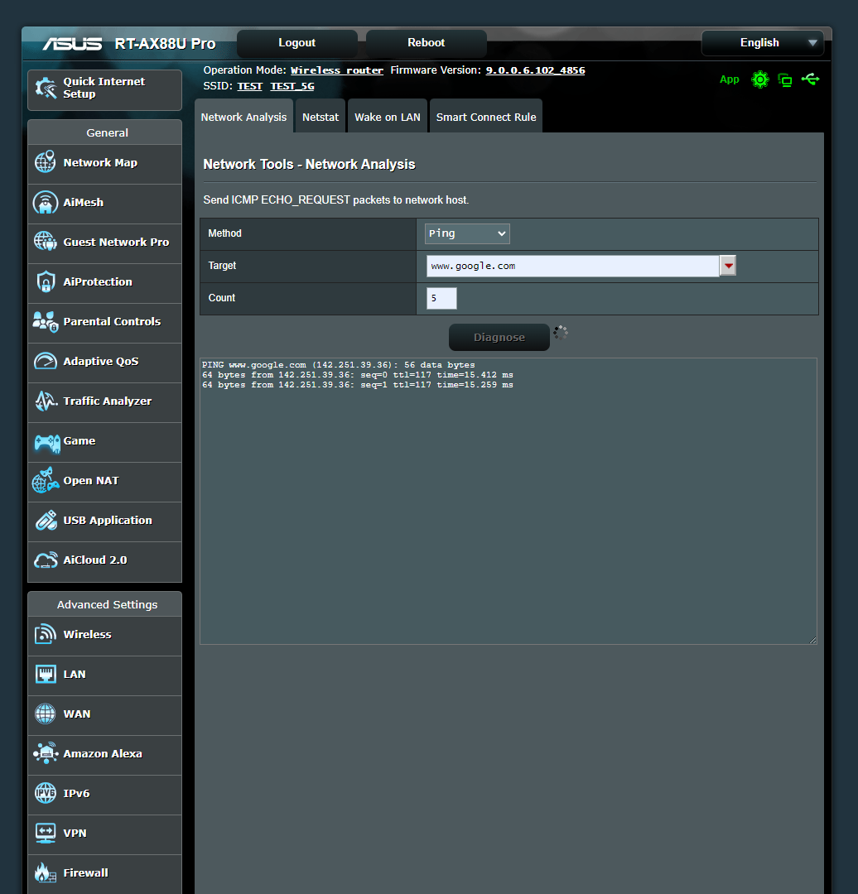Click the seq=0 ping reply line
Viewport: 858px width, 894px height.
click(358, 375)
